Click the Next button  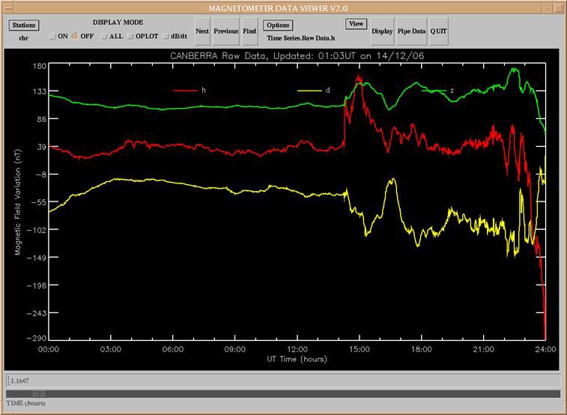[x=202, y=31]
